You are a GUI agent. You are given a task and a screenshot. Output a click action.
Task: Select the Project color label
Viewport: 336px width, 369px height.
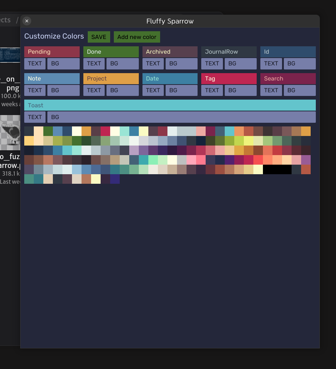[111, 79]
